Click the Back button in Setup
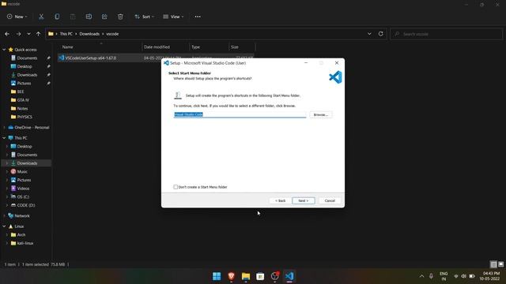The image size is (506, 284). (x=280, y=200)
